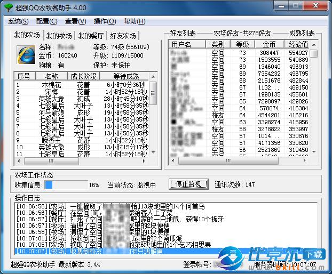Select the 河马新娘 row in crop list
Image resolution: width=332 pixels, height=274 pixels.
[x=51, y=112]
